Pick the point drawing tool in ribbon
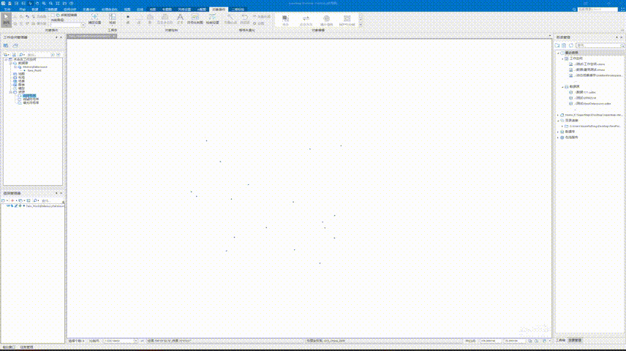 click(128, 19)
